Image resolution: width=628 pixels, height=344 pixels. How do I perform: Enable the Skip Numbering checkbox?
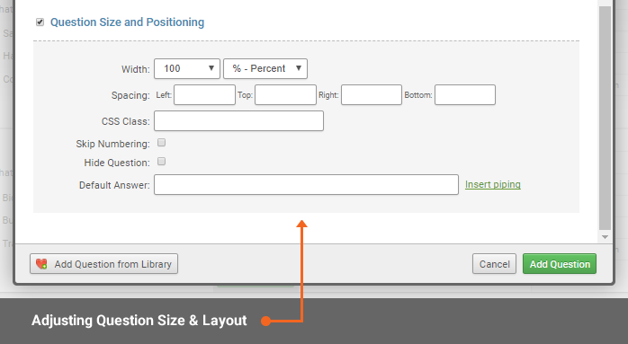pos(161,143)
